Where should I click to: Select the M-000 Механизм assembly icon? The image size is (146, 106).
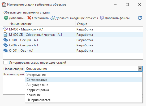6,29
